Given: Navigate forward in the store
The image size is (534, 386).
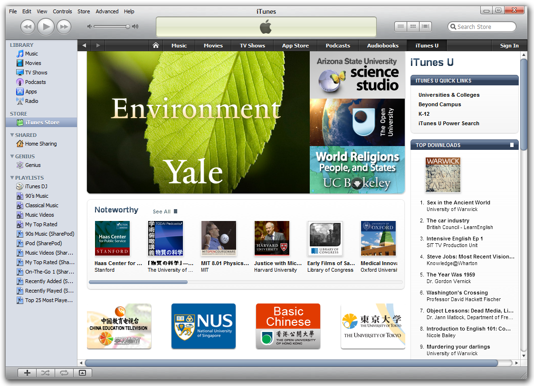Looking at the screenshot, I should coord(98,45).
